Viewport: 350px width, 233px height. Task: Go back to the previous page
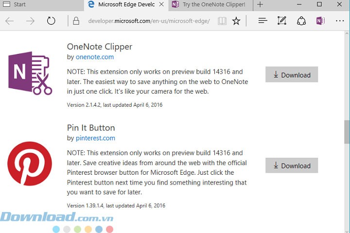pos(9,21)
